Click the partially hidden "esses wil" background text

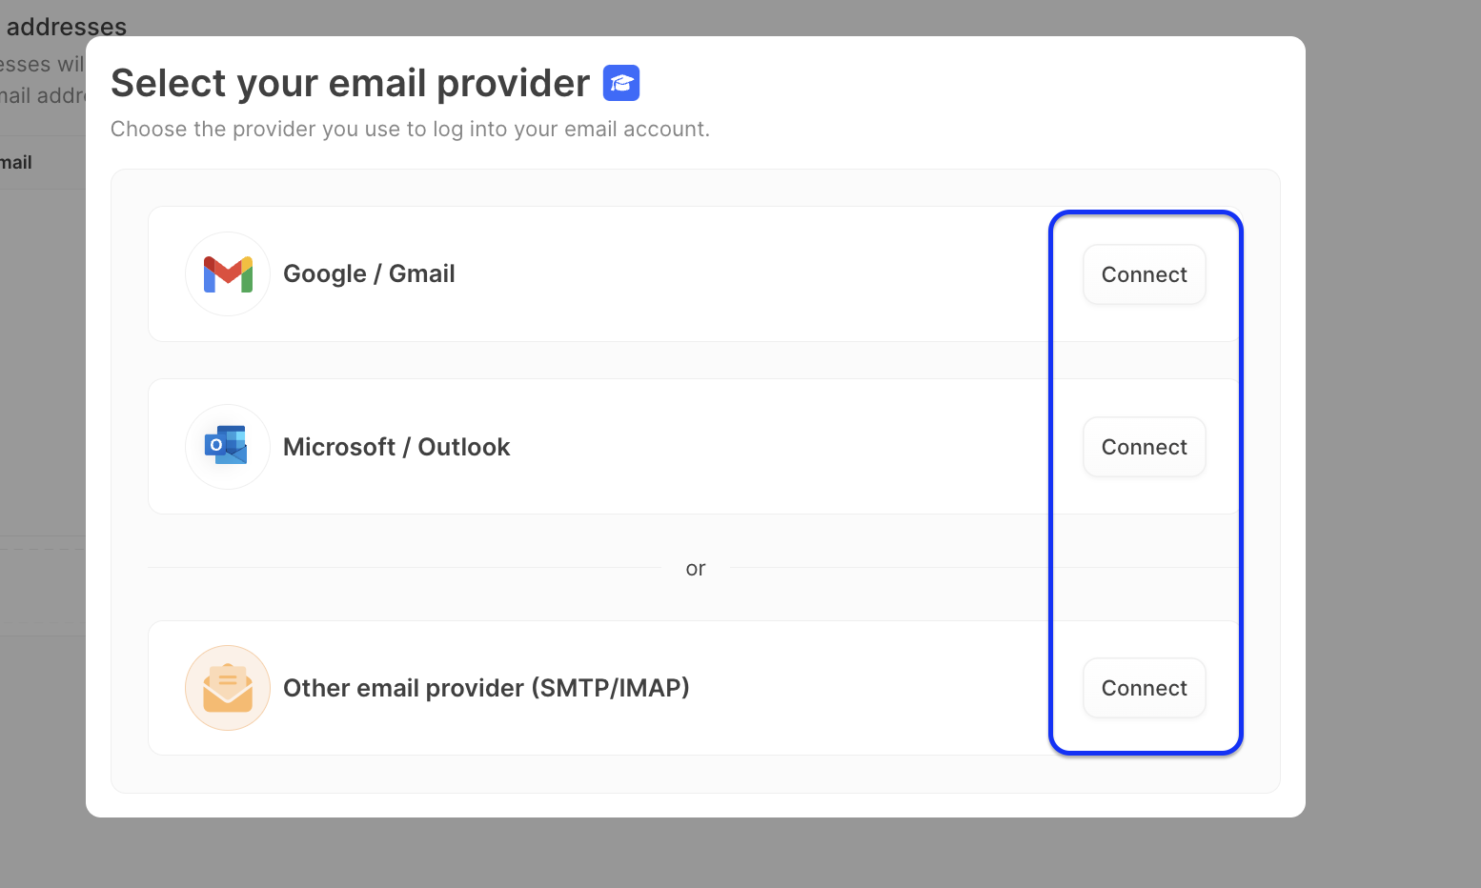point(42,64)
